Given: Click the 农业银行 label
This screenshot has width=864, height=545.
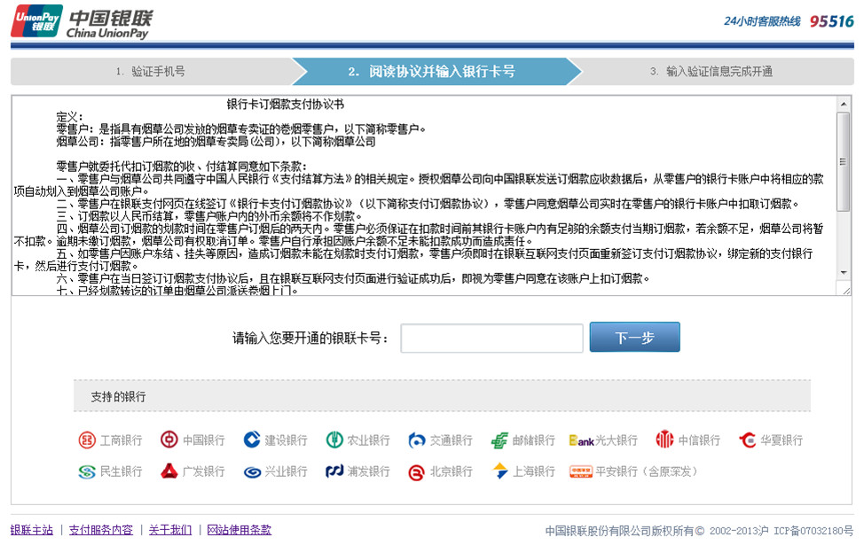Looking at the screenshot, I should (x=369, y=440).
